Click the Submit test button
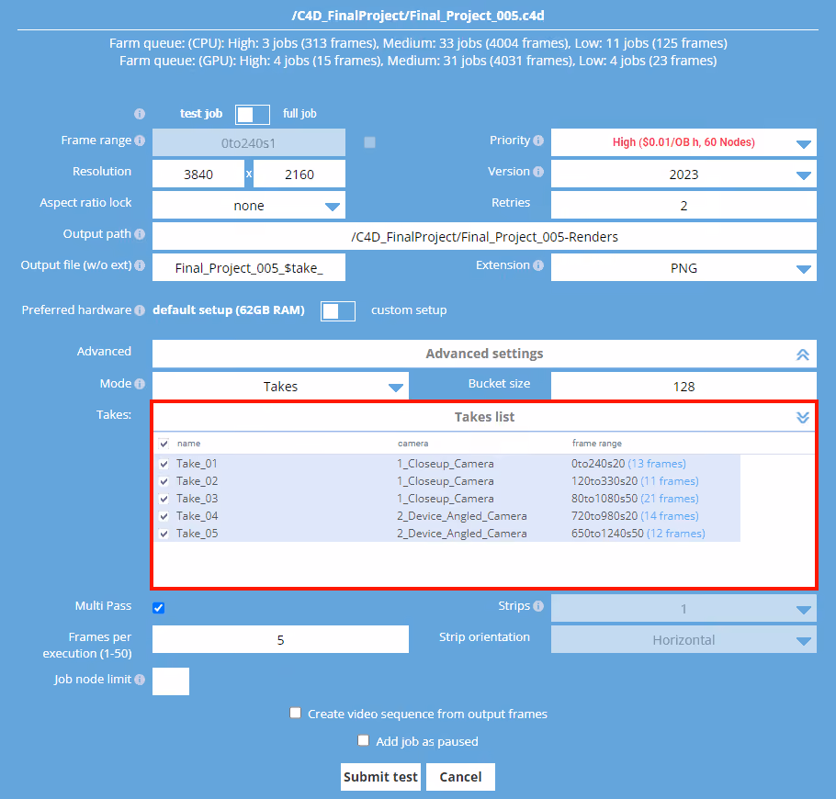The image size is (836, 799). click(380, 777)
